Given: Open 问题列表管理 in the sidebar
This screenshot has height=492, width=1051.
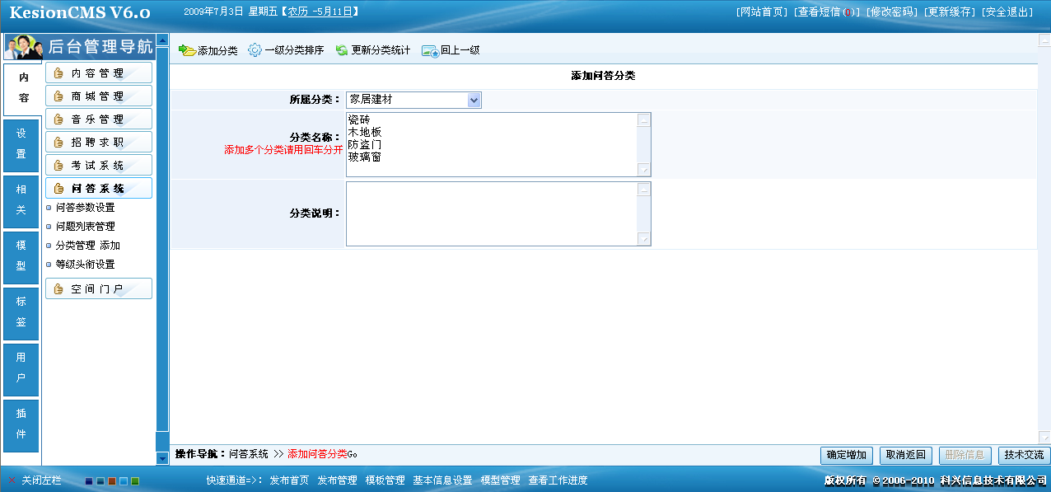Looking at the screenshot, I should click(x=86, y=227).
